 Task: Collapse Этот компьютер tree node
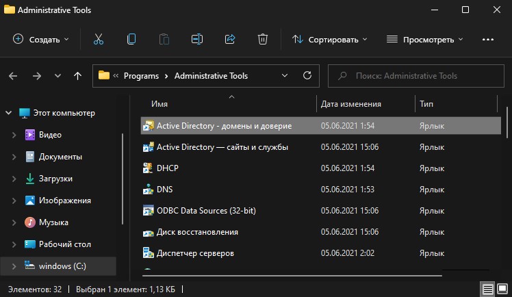click(9, 113)
